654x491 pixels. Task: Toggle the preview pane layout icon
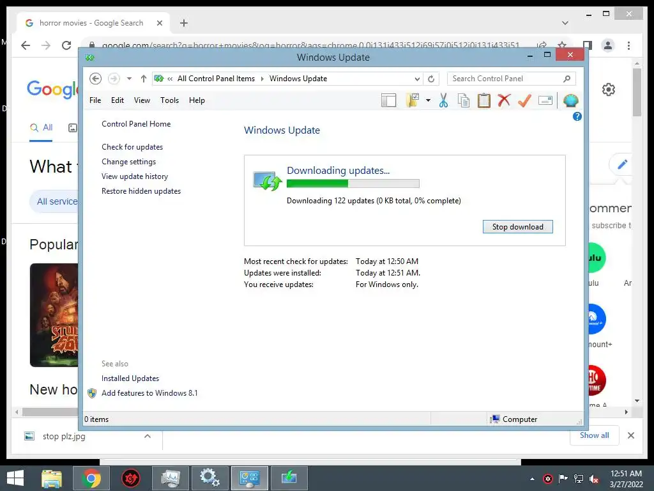(x=388, y=100)
